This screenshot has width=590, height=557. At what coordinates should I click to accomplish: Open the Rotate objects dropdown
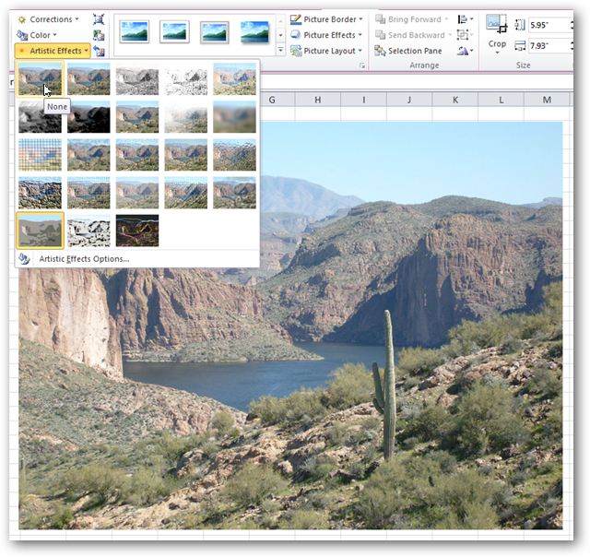[466, 51]
